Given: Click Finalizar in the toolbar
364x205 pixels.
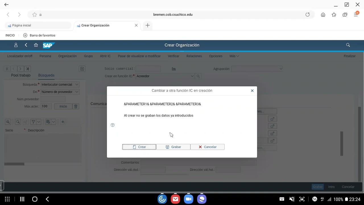Looking at the screenshot, I should pos(349,56).
